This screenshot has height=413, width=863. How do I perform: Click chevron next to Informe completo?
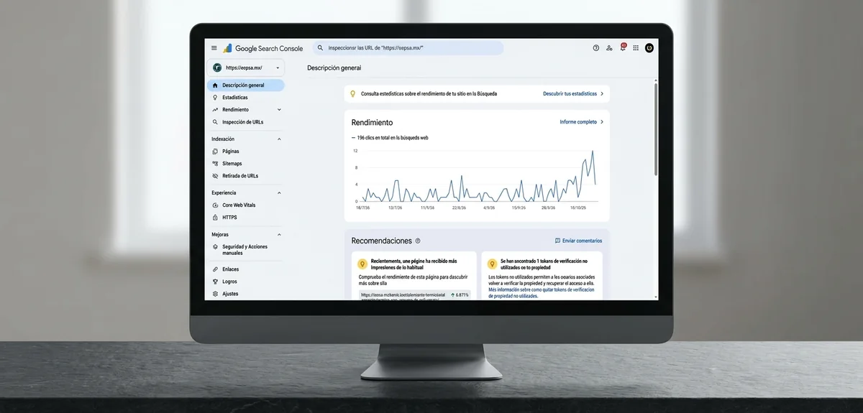point(602,122)
